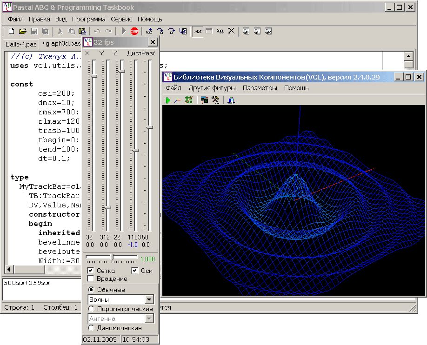This screenshot has height=345, width=427.
Task: Select the Динамические radio button
Action: click(x=91, y=328)
